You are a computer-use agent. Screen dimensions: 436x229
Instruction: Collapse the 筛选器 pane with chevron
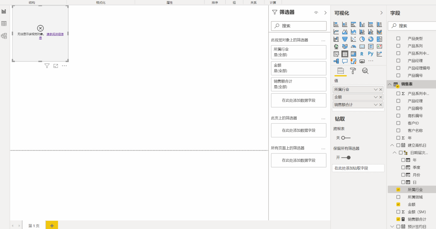tap(325, 13)
